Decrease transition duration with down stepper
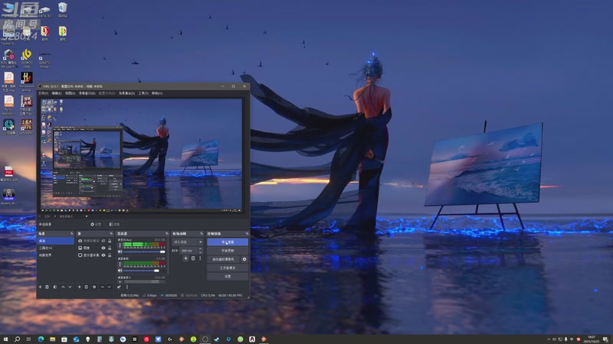This screenshot has height=344, width=613. click(201, 252)
